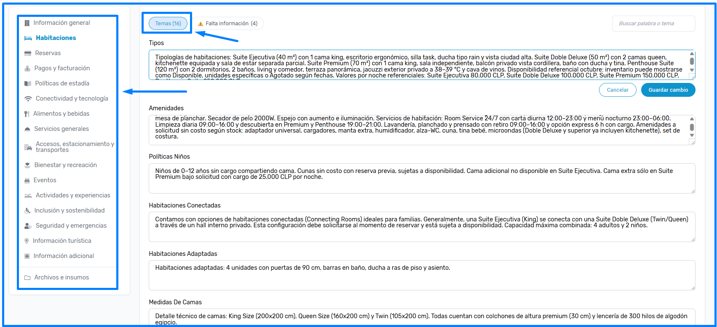Click the building icon beside Información general
Screen dimensions: 717x327
[x=27, y=23]
